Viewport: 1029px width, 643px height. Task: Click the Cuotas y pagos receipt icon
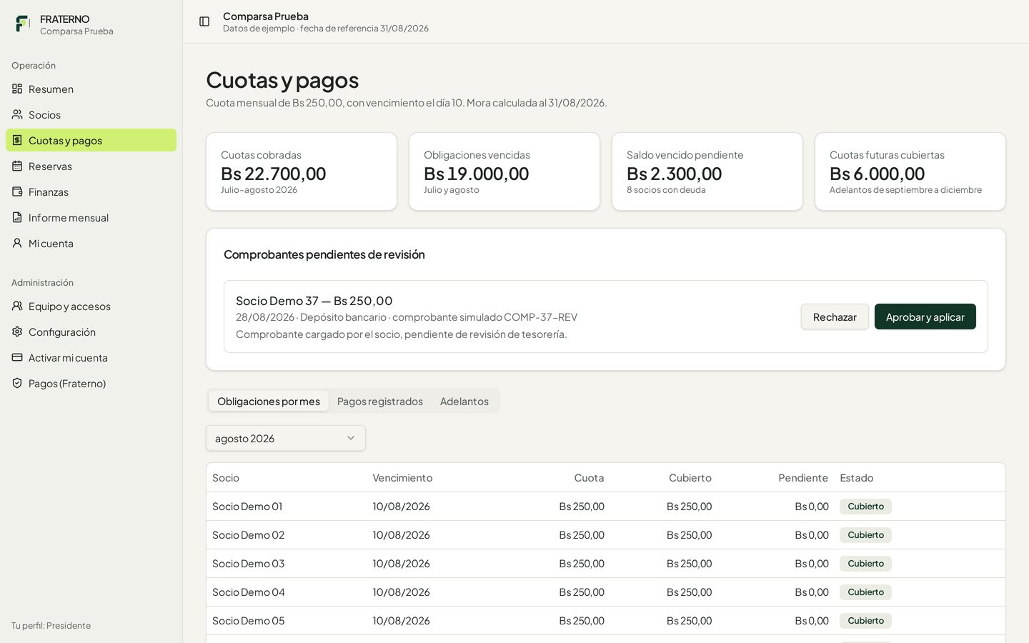click(17, 140)
